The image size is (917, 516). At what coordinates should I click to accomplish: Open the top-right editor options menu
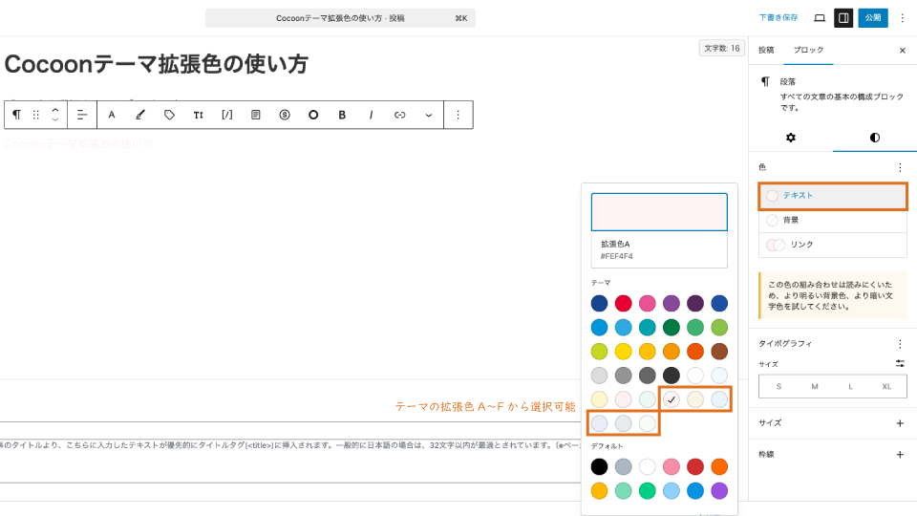pos(903,18)
